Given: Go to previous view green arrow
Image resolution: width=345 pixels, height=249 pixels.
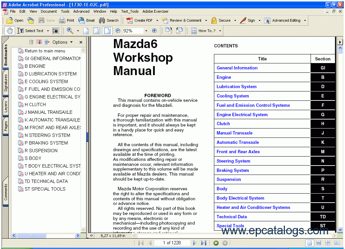Looking at the screenshot, I should pos(216,243).
